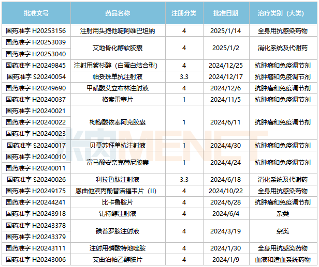This screenshot has width=319, height=267.
Task: Select drug name 帕妥珠单抗注射液
Action: tap(118, 76)
